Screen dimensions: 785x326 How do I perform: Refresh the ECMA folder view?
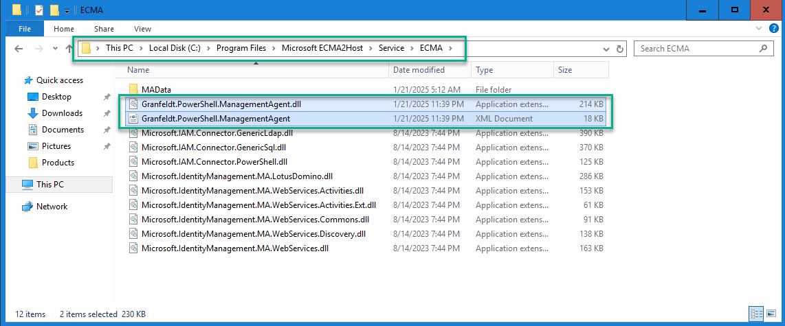(x=620, y=49)
